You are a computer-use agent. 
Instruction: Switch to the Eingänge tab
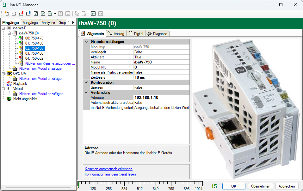[11, 23]
